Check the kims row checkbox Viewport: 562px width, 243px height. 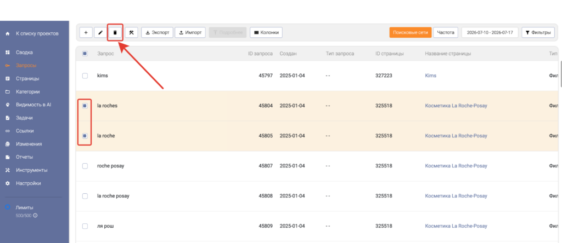pos(85,76)
